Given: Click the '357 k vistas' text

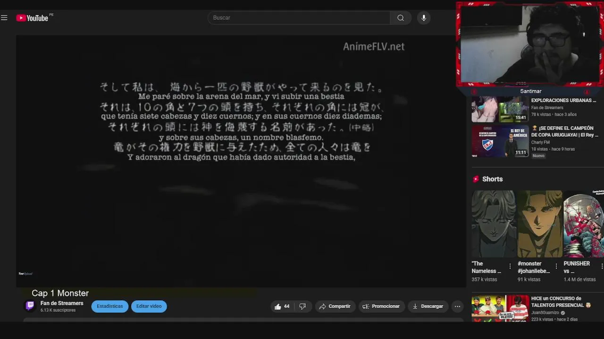Looking at the screenshot, I should (484, 279).
